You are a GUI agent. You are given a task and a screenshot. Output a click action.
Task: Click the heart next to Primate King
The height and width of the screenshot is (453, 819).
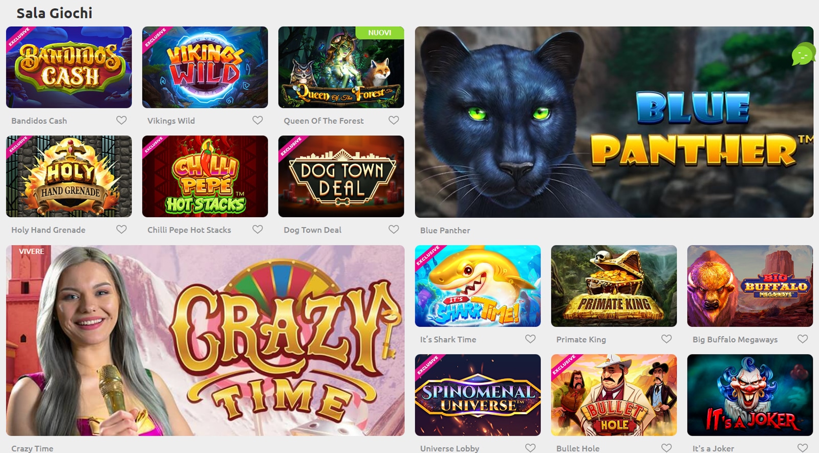666,338
